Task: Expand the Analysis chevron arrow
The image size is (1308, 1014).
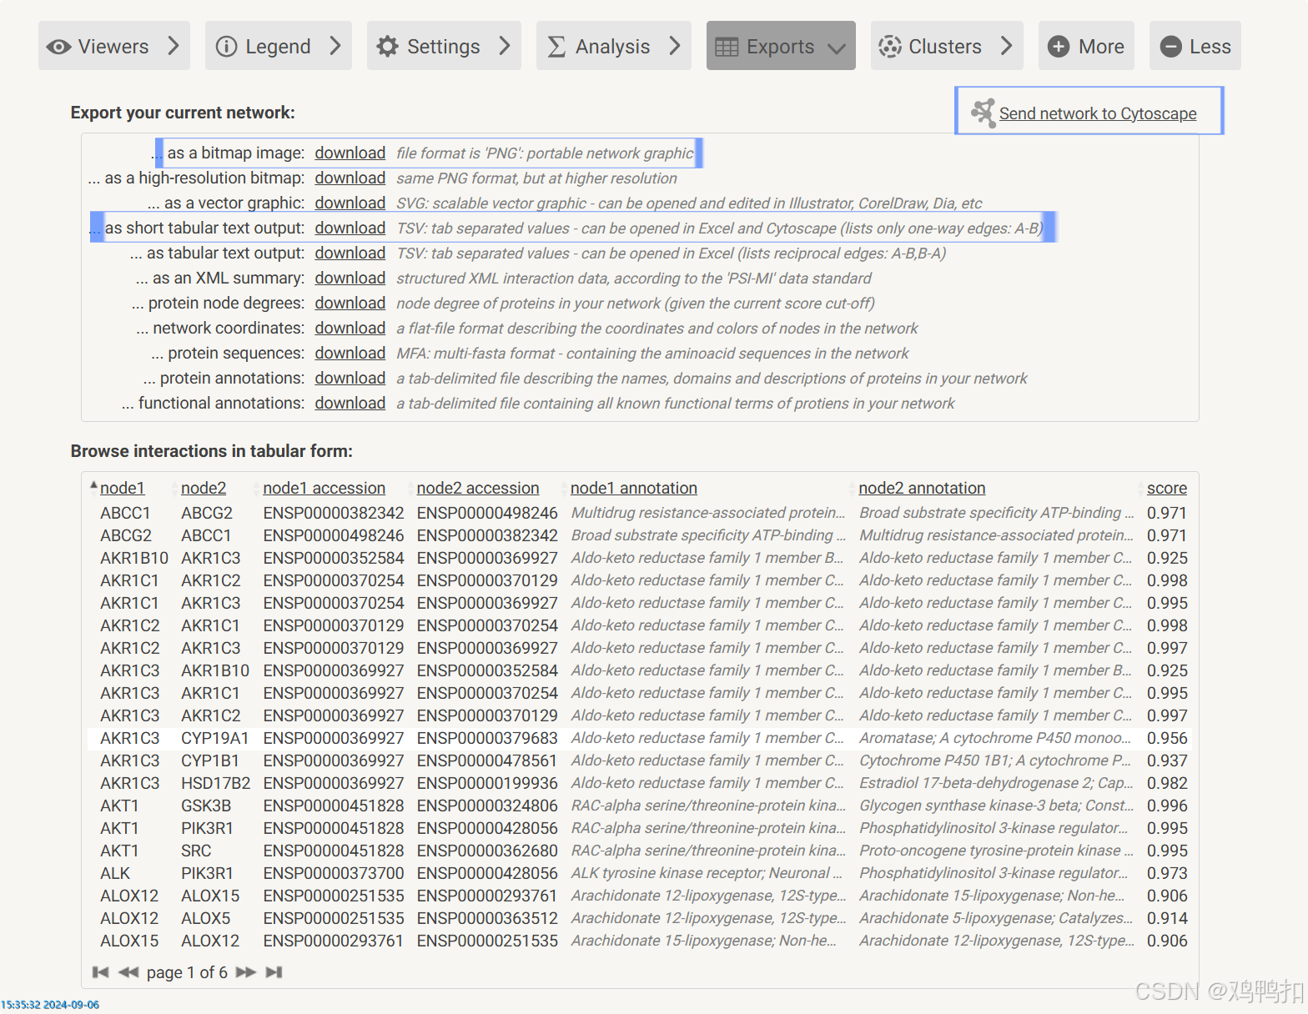Action: pos(675,46)
